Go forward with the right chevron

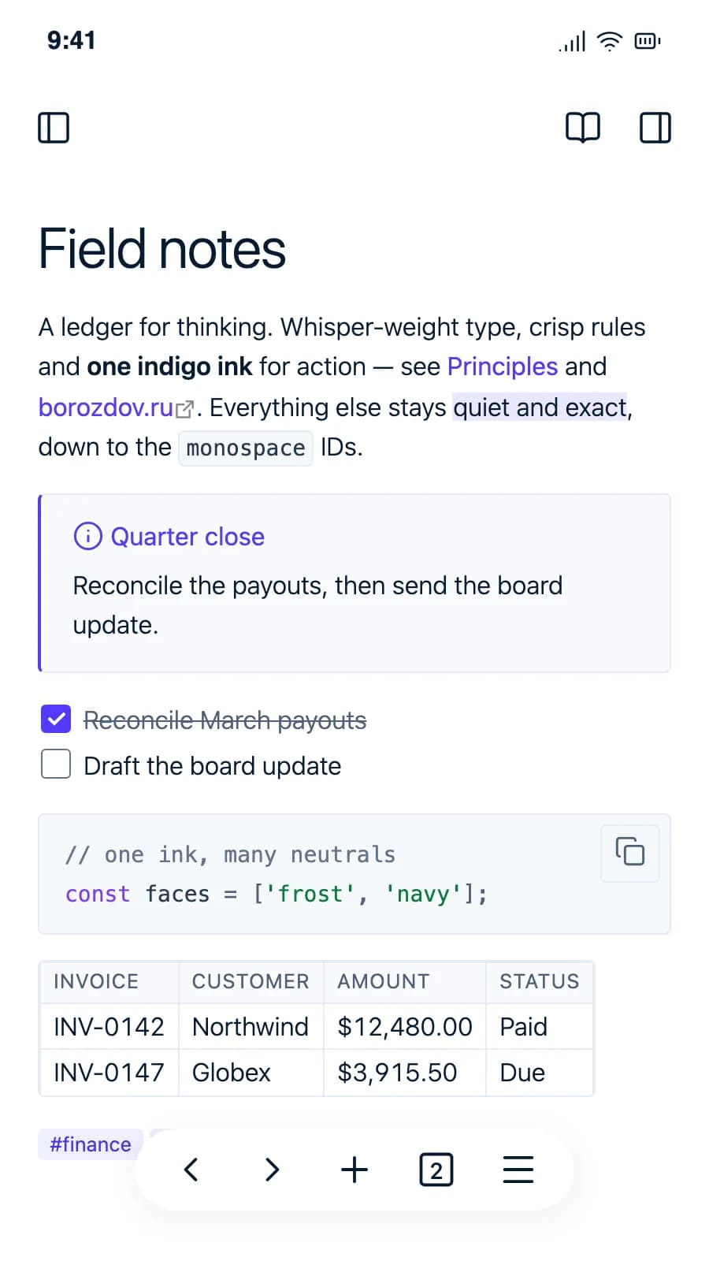click(273, 1169)
